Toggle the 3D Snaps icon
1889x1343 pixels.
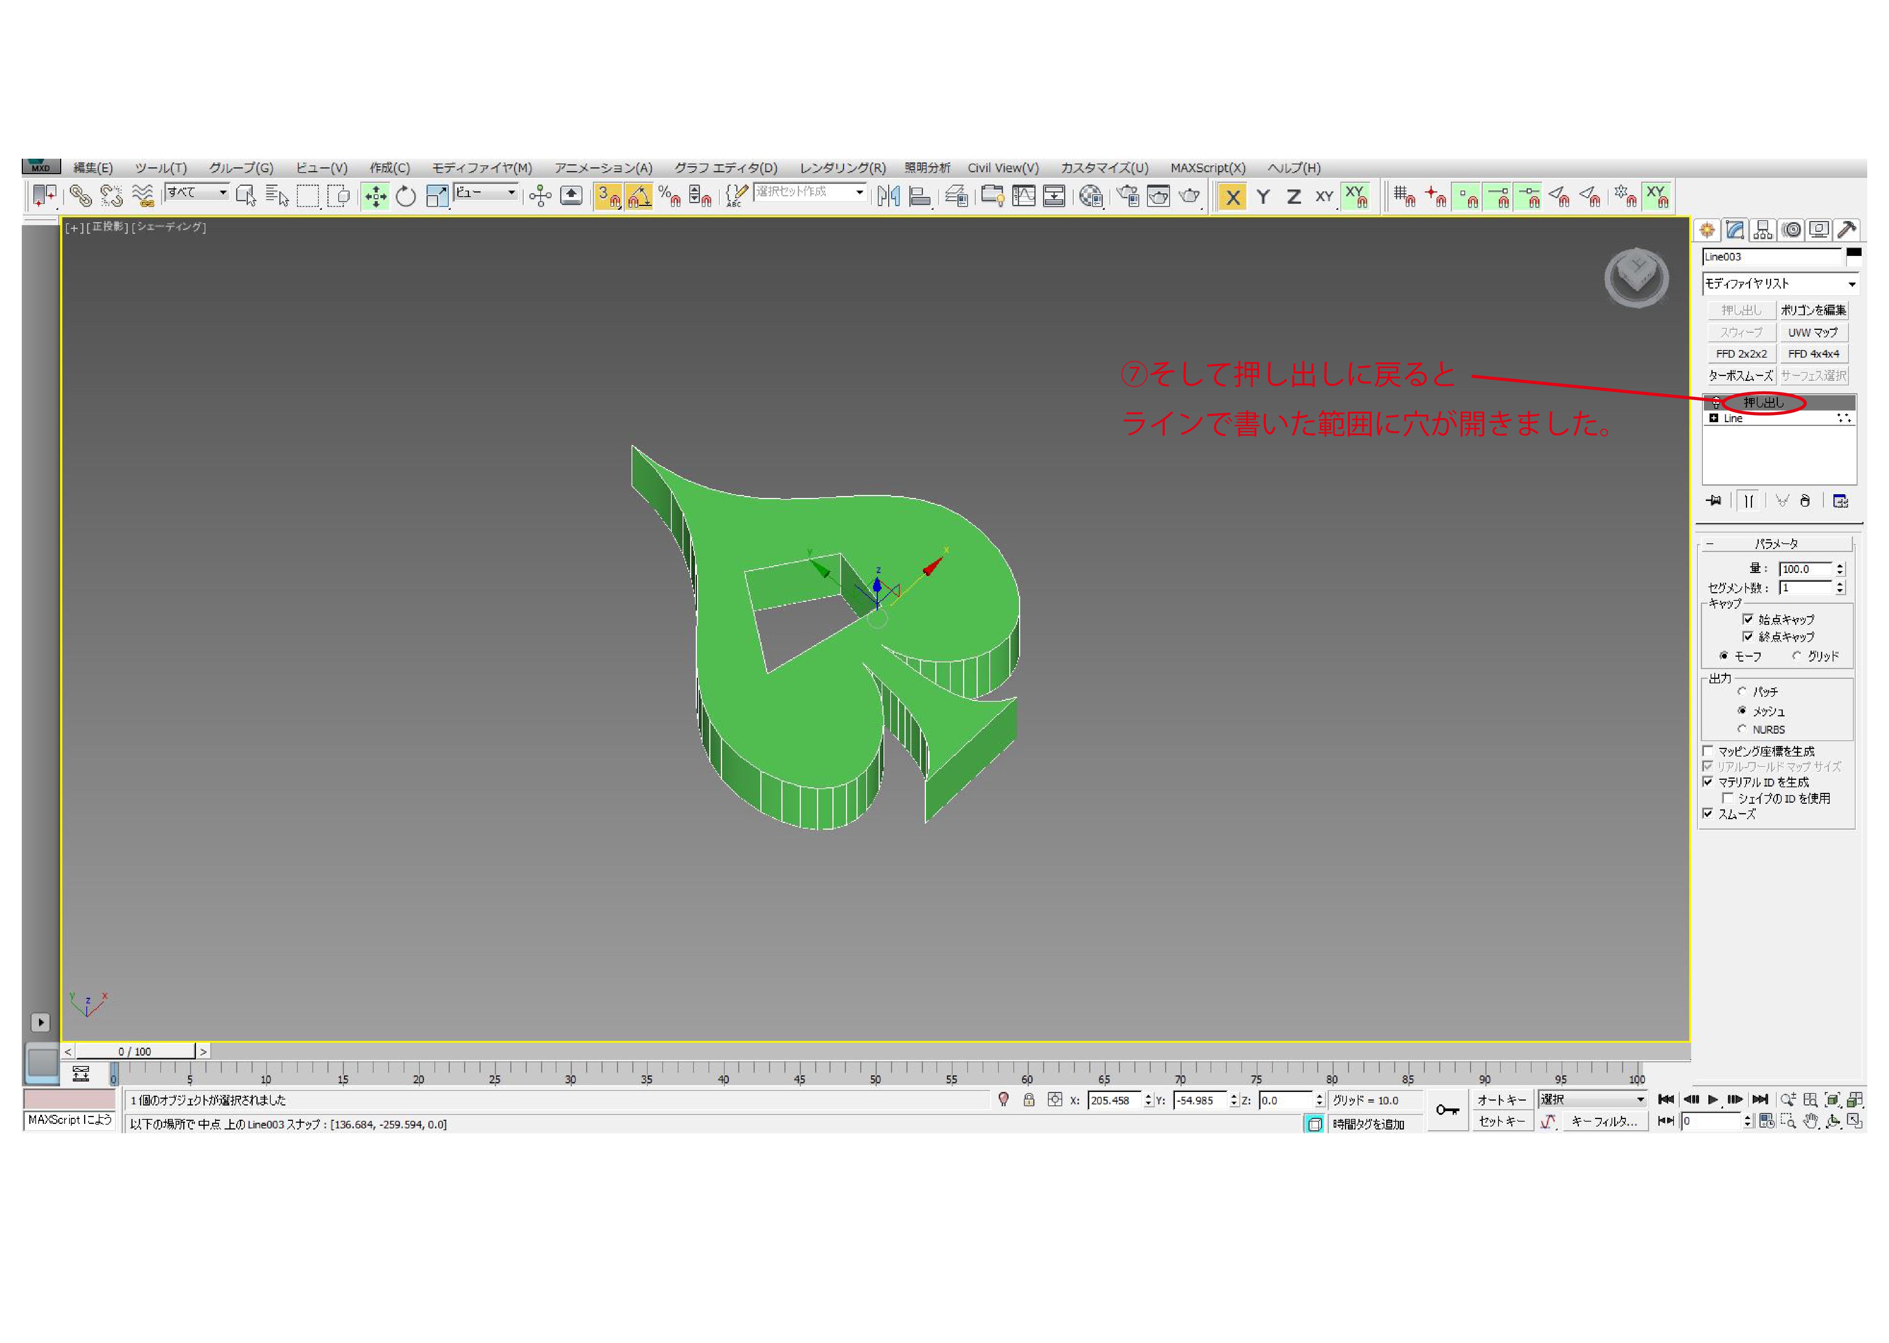tap(608, 196)
